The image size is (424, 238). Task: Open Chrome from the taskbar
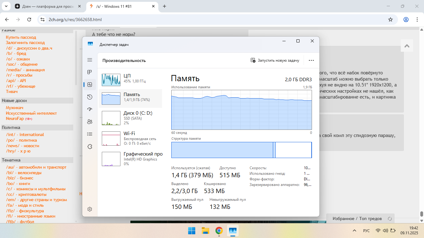point(219,231)
